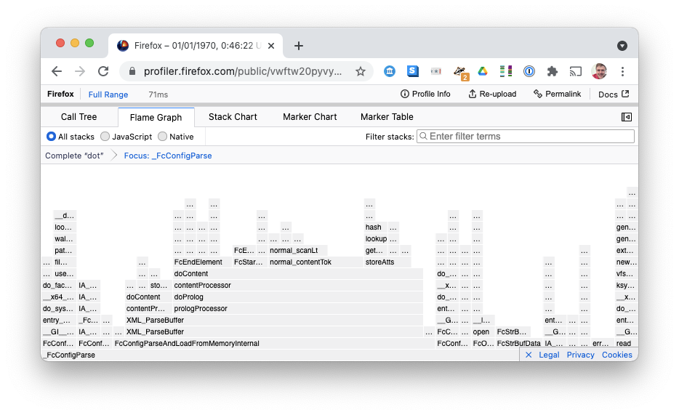Open the Cookies link
Viewport: 679px width, 415px height.
[617, 355]
